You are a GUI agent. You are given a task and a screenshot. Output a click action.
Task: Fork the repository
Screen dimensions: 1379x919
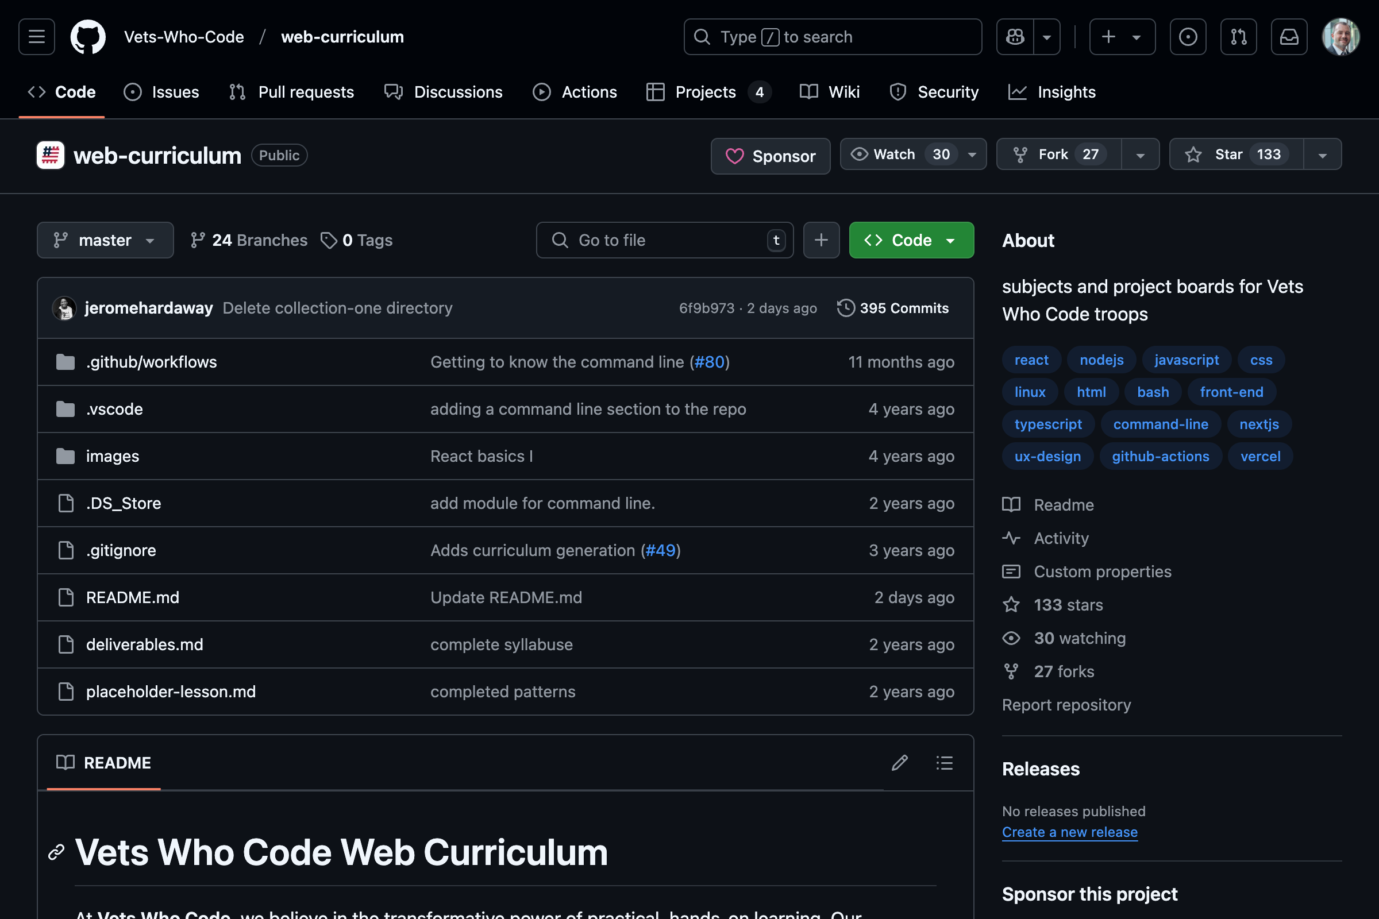pos(1059,154)
